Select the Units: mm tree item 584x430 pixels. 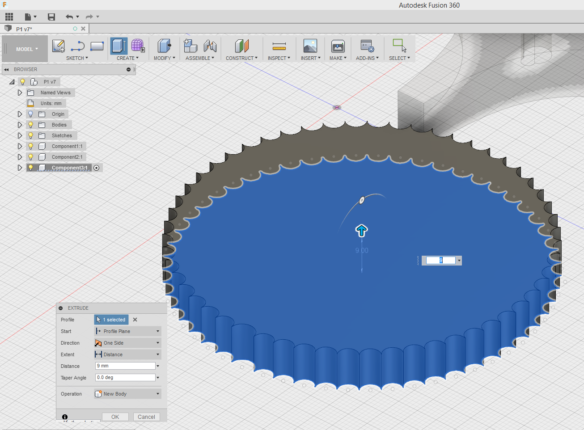click(x=51, y=103)
